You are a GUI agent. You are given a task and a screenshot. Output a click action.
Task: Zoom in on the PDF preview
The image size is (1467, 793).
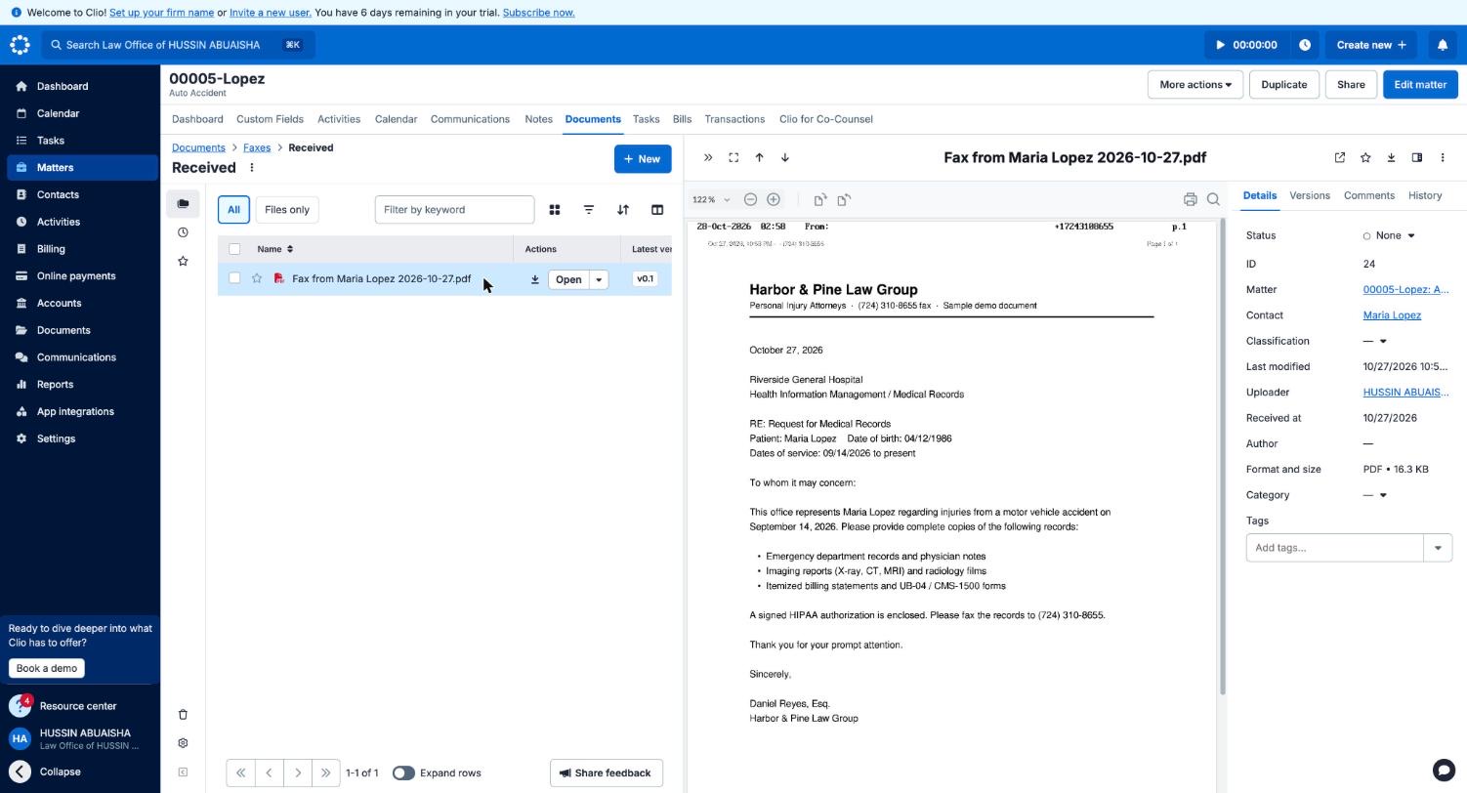pos(774,199)
